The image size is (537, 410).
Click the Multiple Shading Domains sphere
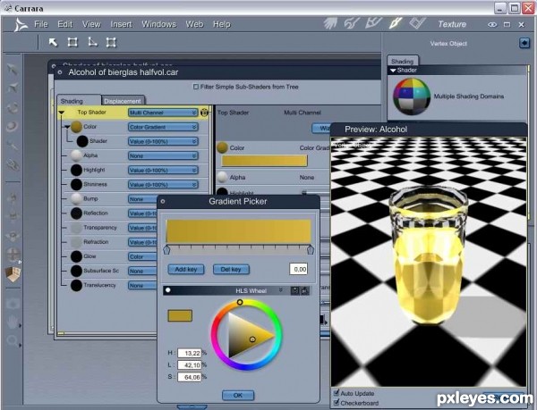coord(412,96)
